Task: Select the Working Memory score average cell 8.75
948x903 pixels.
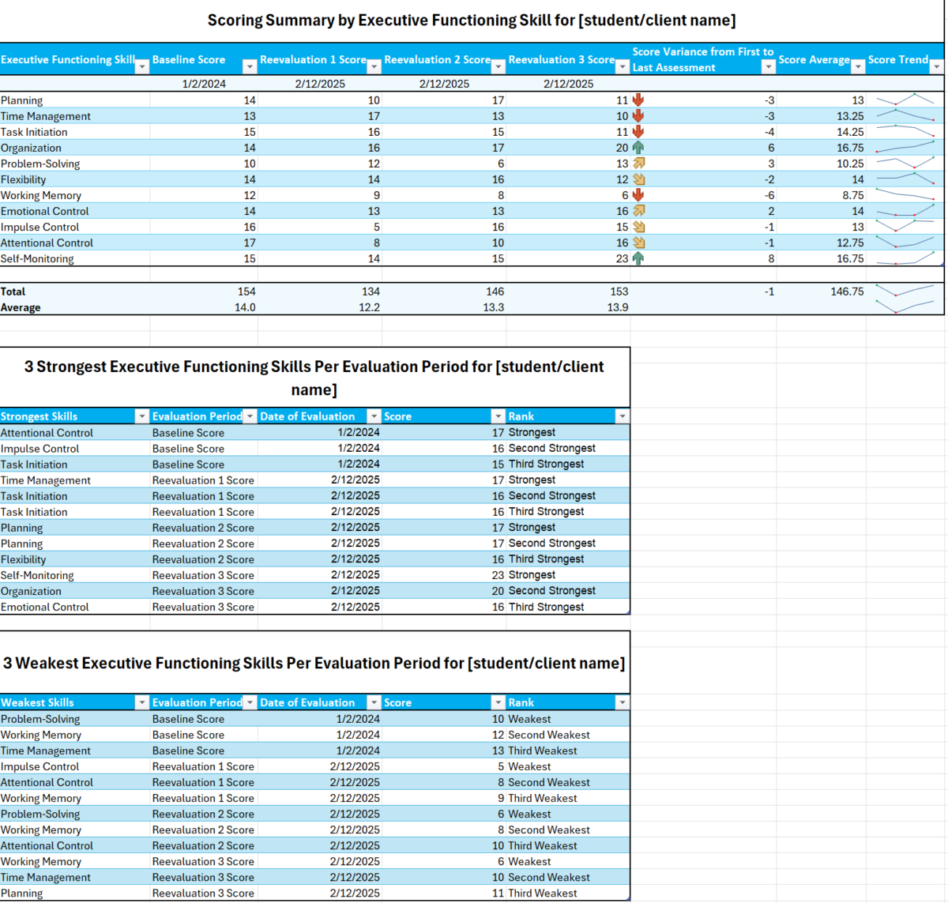Action: pos(822,195)
